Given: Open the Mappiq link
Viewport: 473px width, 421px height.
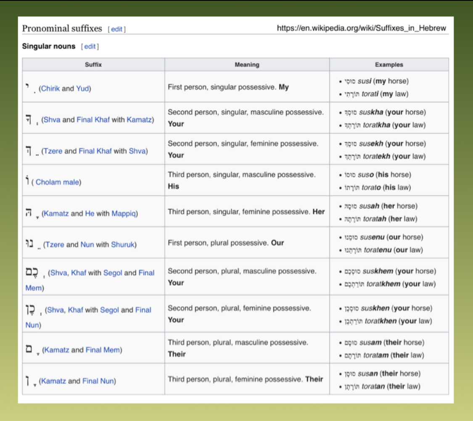Looking at the screenshot, I should [124, 213].
